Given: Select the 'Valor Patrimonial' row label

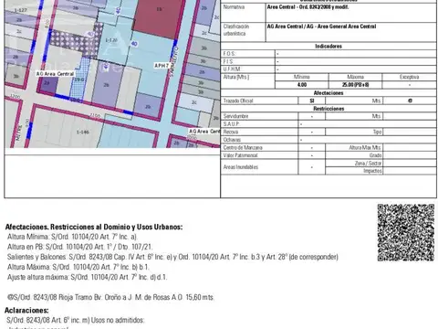Looking at the screenshot, I should pos(240,155).
